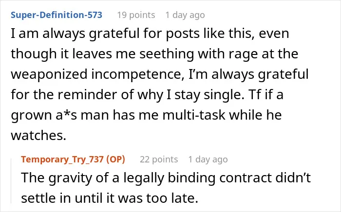
Task: Click 'The gravity of a' reply opening
Action: (70, 178)
